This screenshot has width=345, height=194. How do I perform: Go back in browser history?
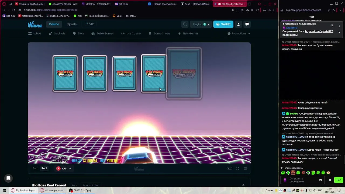pos(4,10)
